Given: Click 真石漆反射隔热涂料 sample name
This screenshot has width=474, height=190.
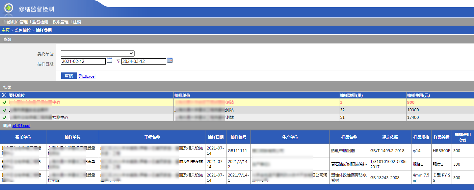Looking at the screenshot, I should click(x=349, y=164).
